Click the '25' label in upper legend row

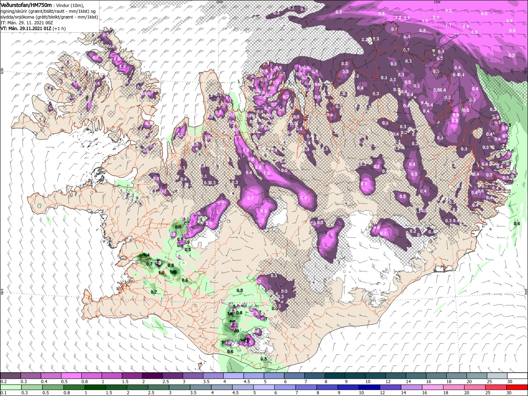[489, 382]
